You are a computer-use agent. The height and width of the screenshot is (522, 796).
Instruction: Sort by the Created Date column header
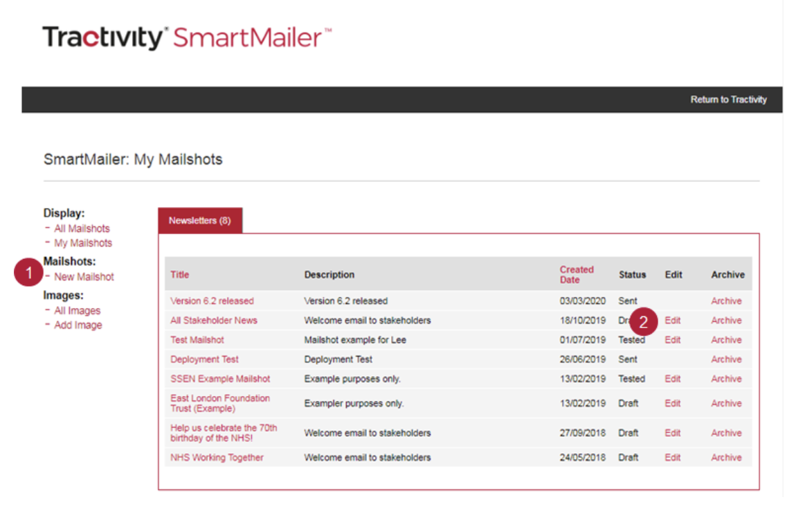pos(577,275)
